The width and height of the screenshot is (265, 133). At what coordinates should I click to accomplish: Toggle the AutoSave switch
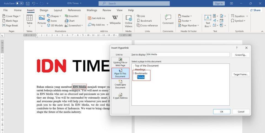point(20,3)
